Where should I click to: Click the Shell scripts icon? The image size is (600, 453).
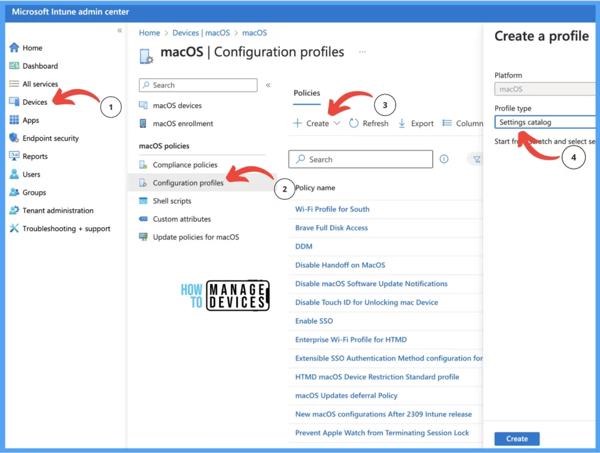point(143,201)
